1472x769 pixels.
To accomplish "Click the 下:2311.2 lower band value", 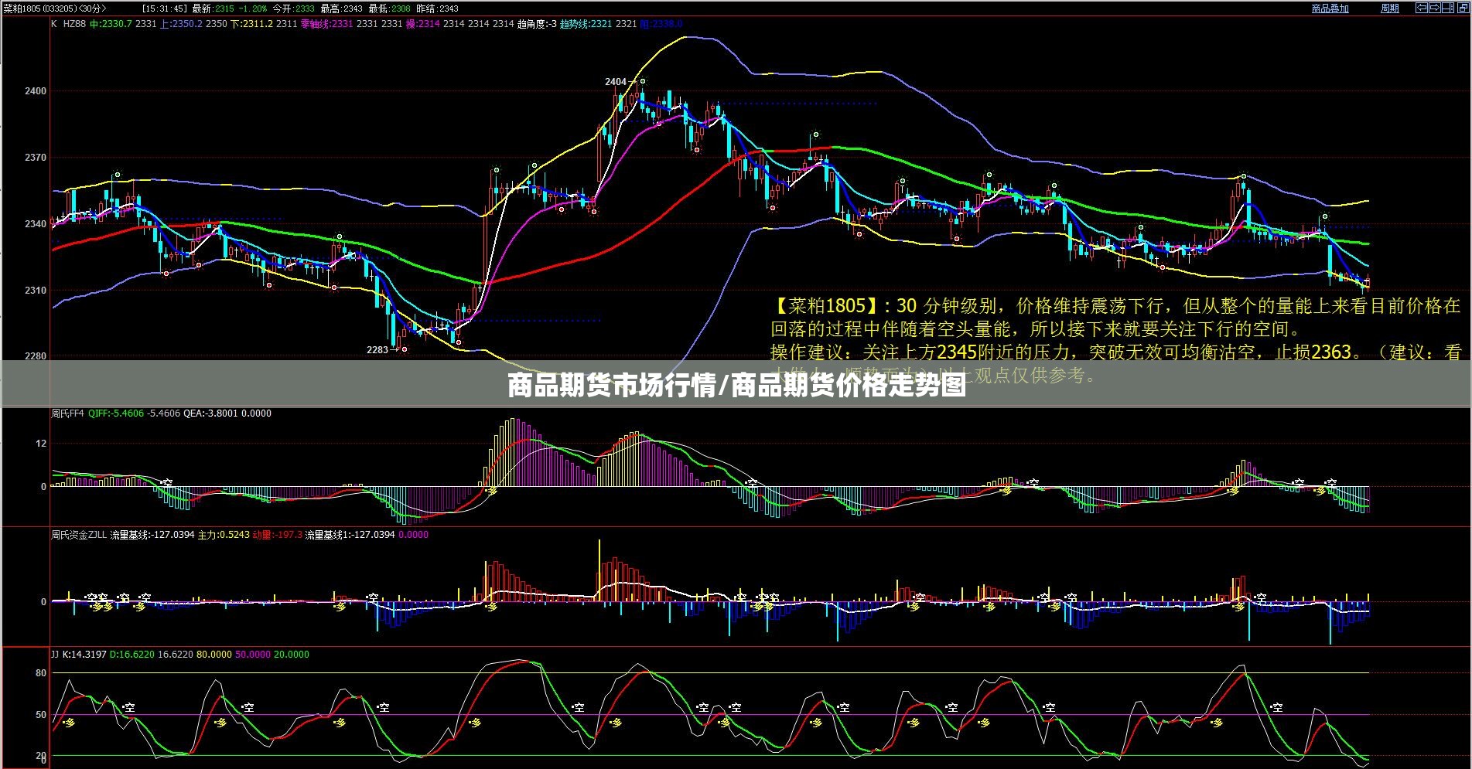I will click(252, 24).
